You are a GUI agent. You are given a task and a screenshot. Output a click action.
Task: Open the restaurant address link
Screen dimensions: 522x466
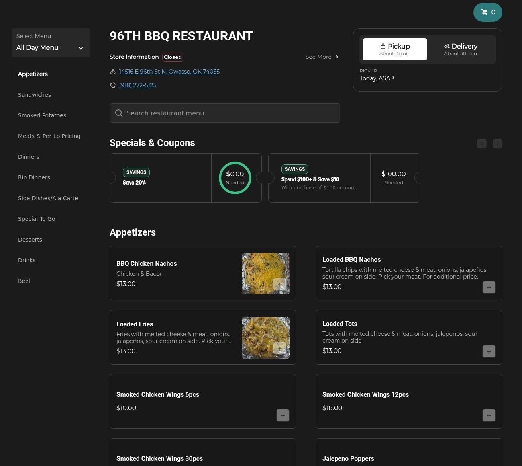tap(169, 72)
